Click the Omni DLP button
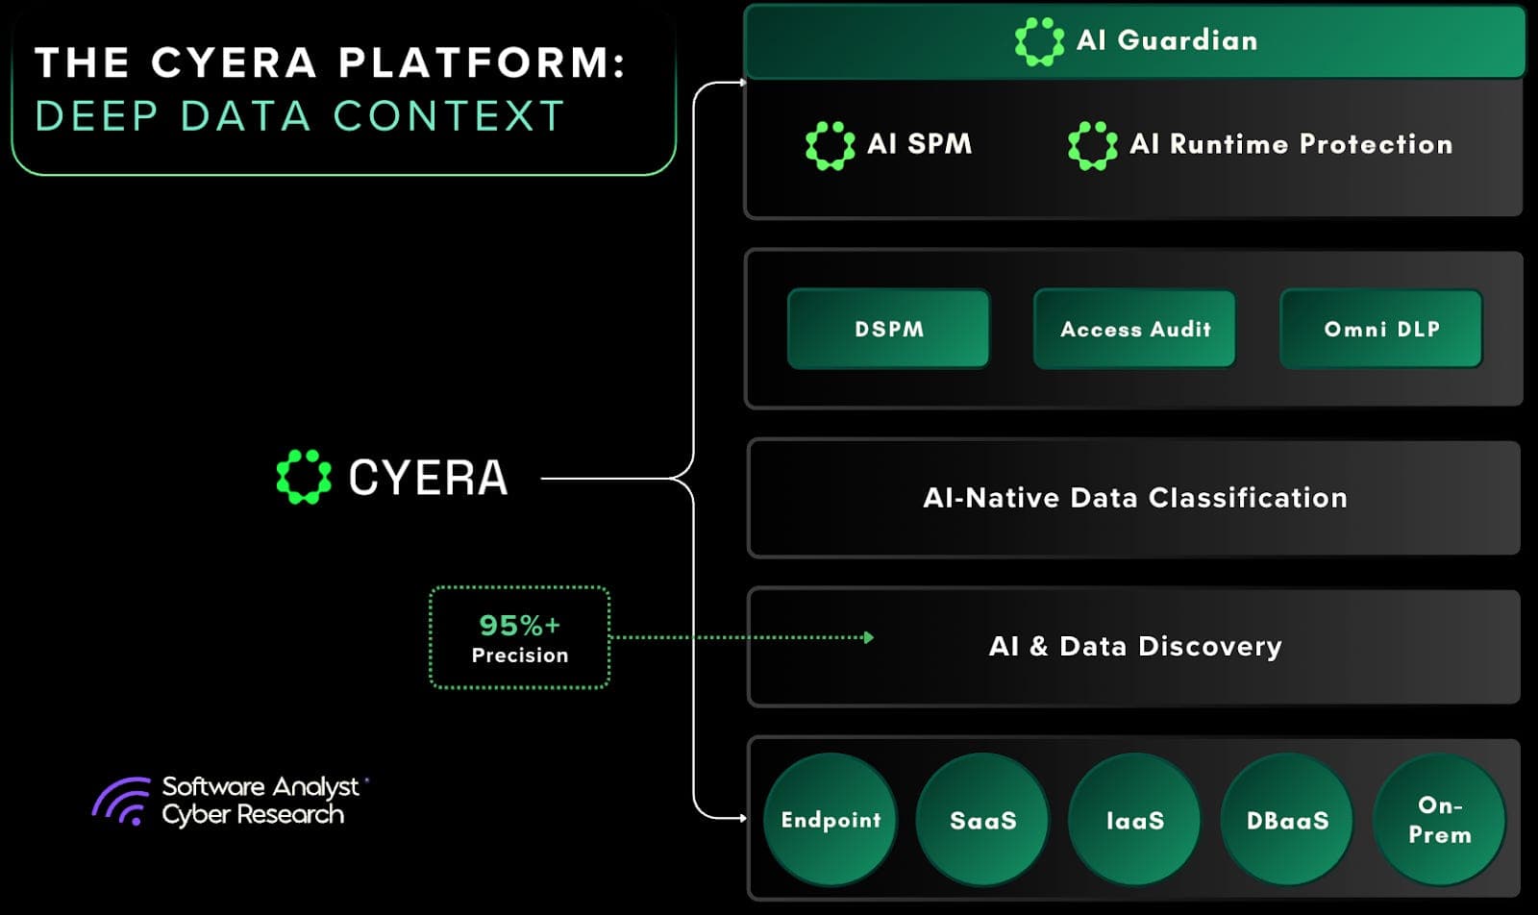Screen dimensions: 1538x915 tap(1381, 329)
